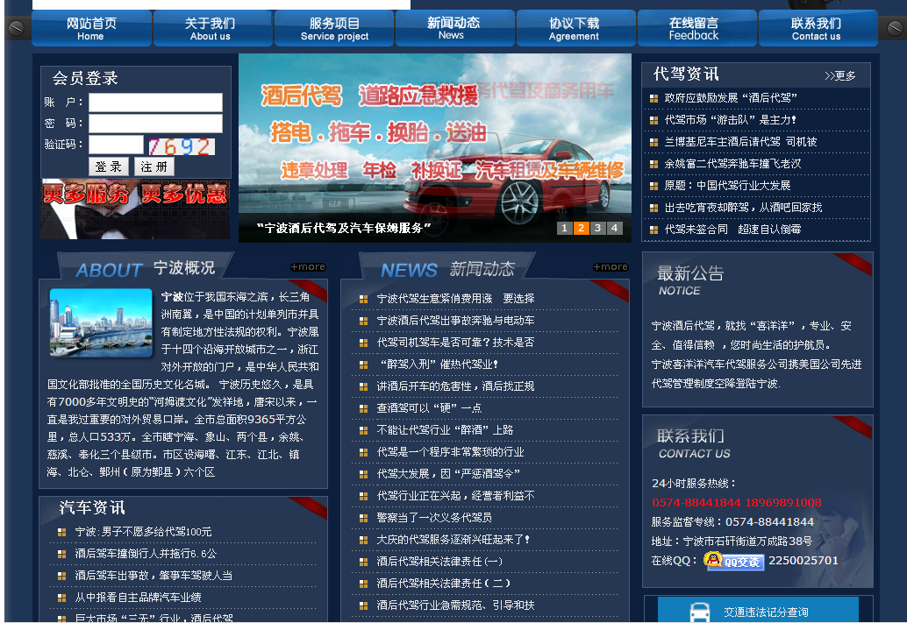Open the 新闻动态 +more icon

pos(610,267)
